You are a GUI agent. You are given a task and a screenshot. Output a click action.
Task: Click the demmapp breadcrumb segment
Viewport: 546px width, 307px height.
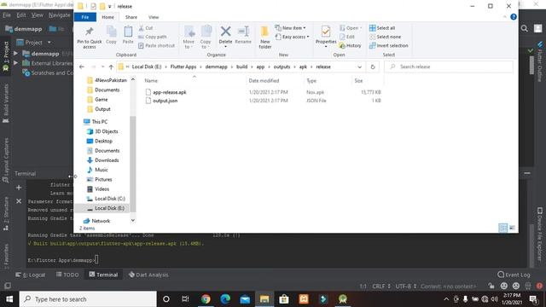coord(216,67)
